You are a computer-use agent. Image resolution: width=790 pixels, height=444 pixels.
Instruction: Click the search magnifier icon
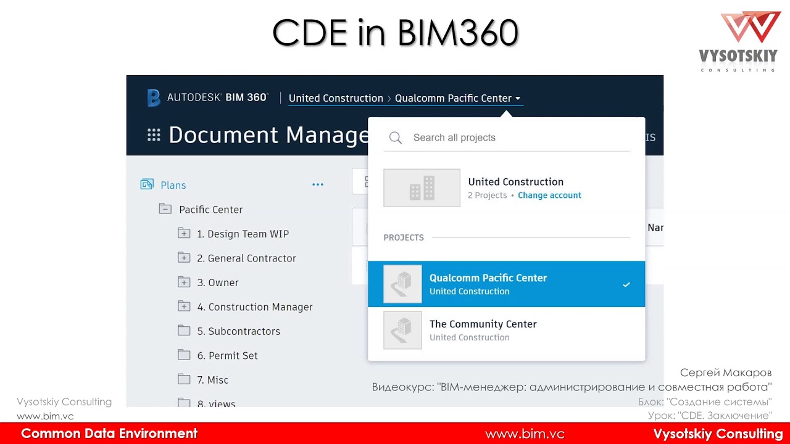396,138
